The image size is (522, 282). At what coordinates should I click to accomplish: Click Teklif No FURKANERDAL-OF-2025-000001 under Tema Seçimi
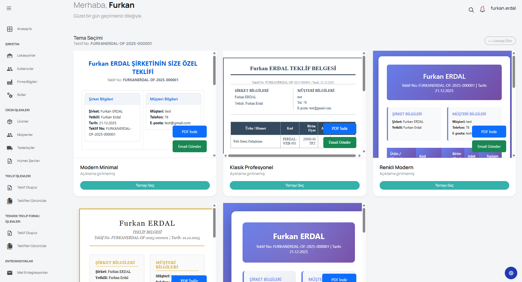(113, 44)
